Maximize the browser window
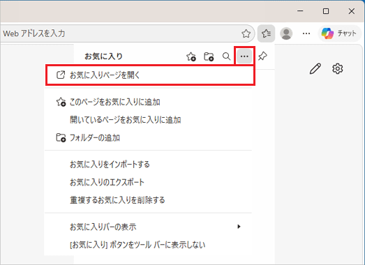The height and width of the screenshot is (265, 365). 326,11
